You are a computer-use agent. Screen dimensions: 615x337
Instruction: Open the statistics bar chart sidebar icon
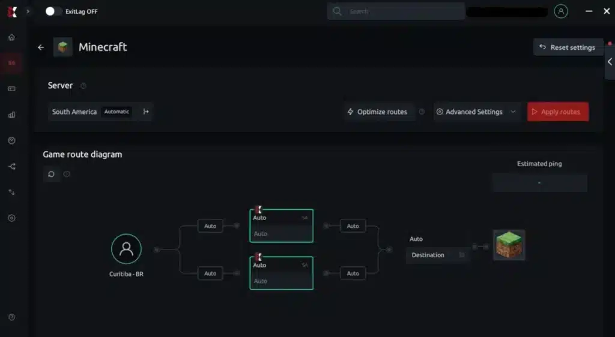pos(11,115)
